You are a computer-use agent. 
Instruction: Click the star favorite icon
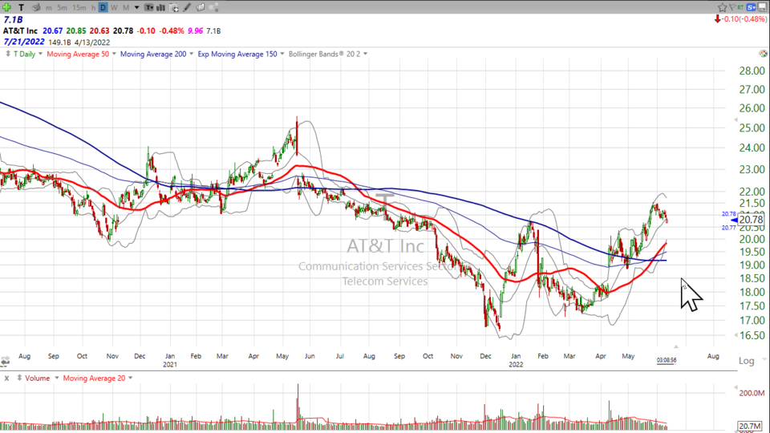[722, 7]
